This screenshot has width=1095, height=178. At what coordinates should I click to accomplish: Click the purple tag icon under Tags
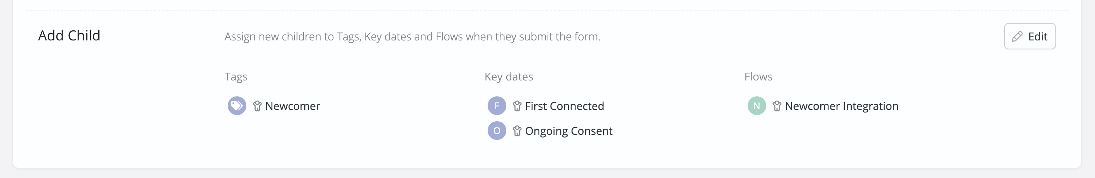pos(237,106)
